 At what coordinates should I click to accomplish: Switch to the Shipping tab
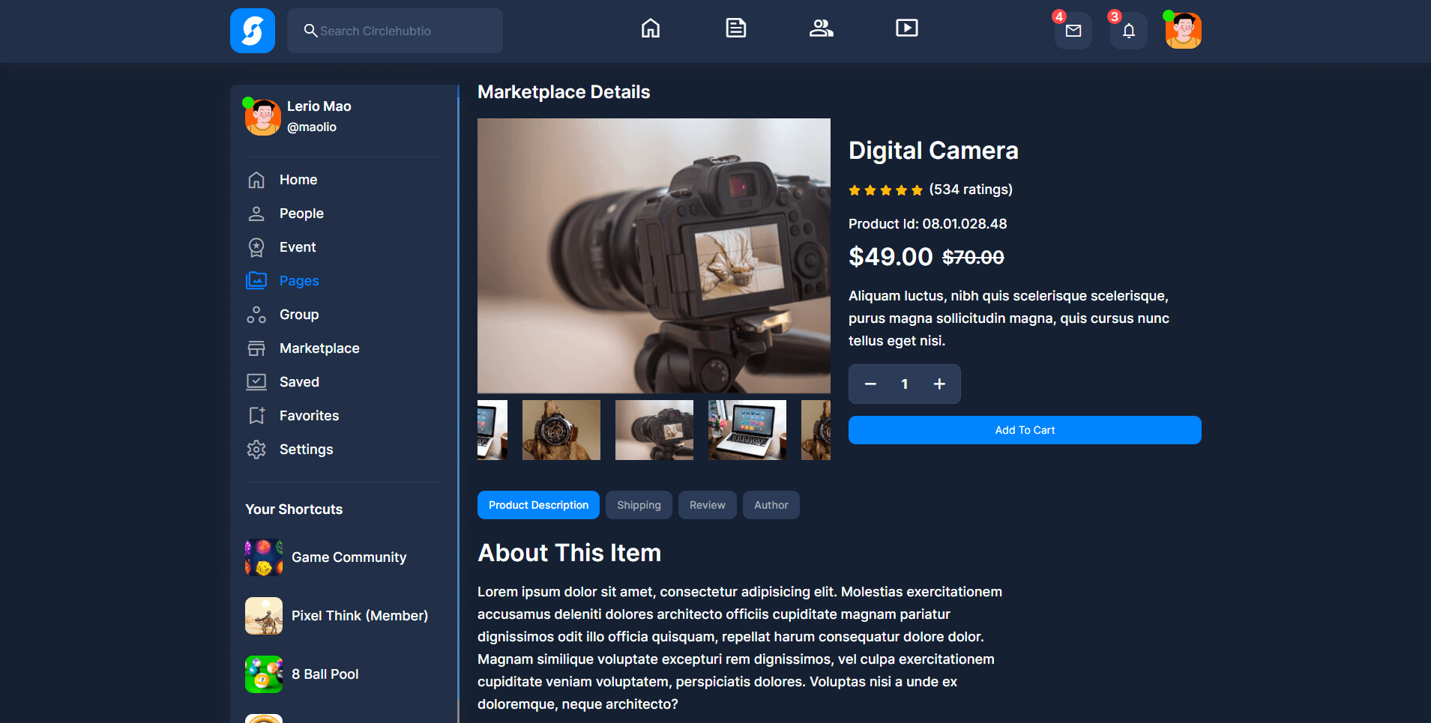[639, 505]
